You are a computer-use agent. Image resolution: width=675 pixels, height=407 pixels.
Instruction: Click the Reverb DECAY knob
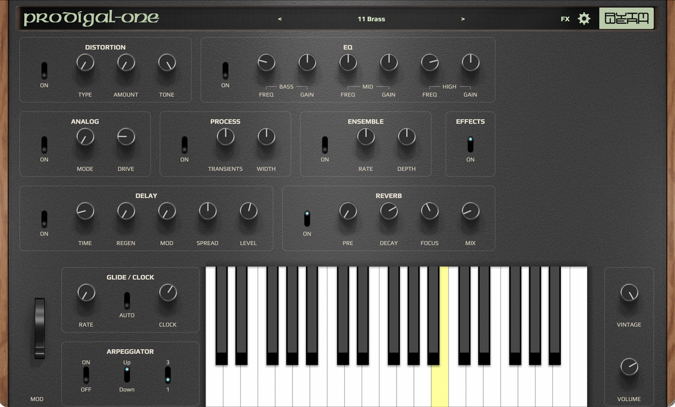click(389, 211)
